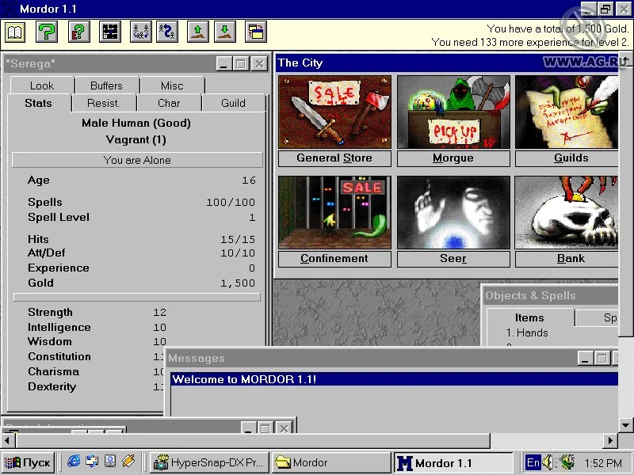This screenshot has height=475, width=634.
Task: Click the Morgue pick up picture
Action: [453, 112]
